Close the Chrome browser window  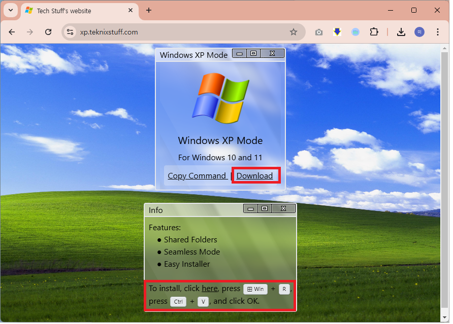coord(437,10)
